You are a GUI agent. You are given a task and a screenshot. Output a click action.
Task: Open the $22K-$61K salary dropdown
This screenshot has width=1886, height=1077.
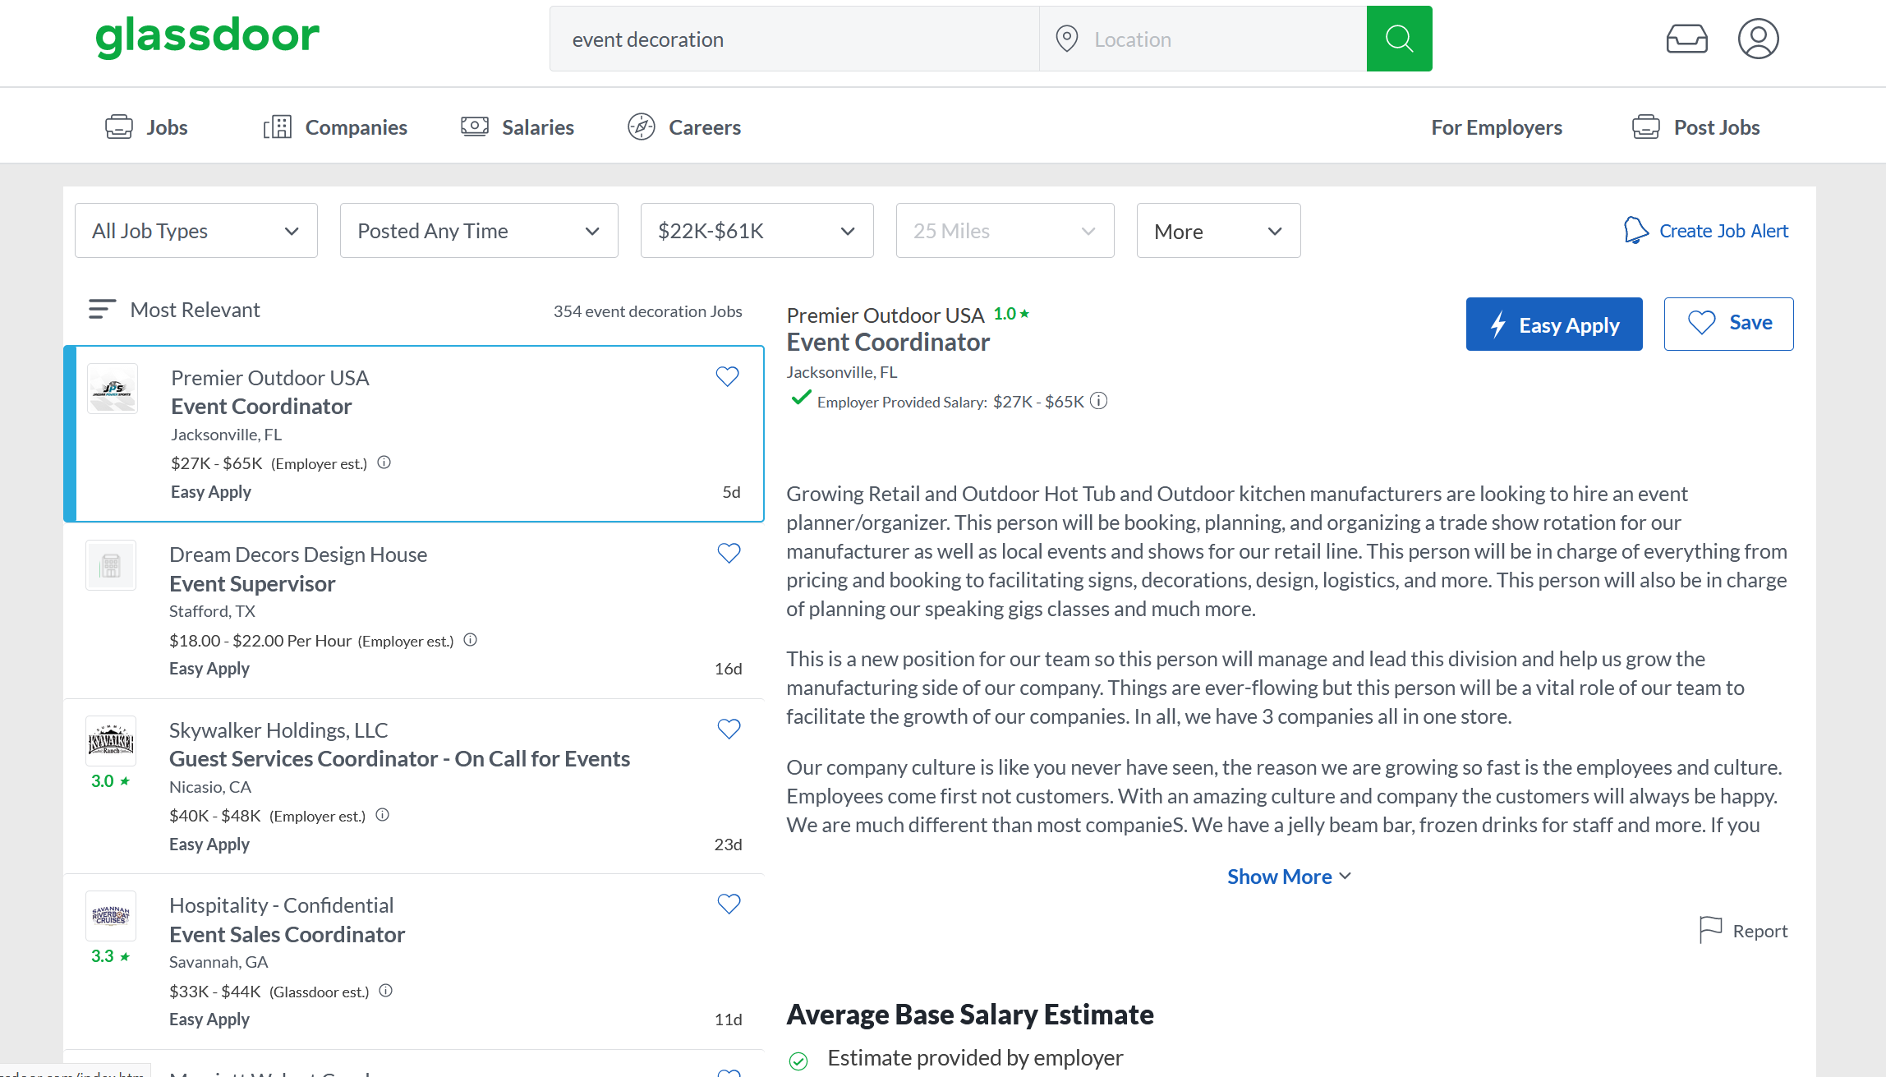pos(757,231)
